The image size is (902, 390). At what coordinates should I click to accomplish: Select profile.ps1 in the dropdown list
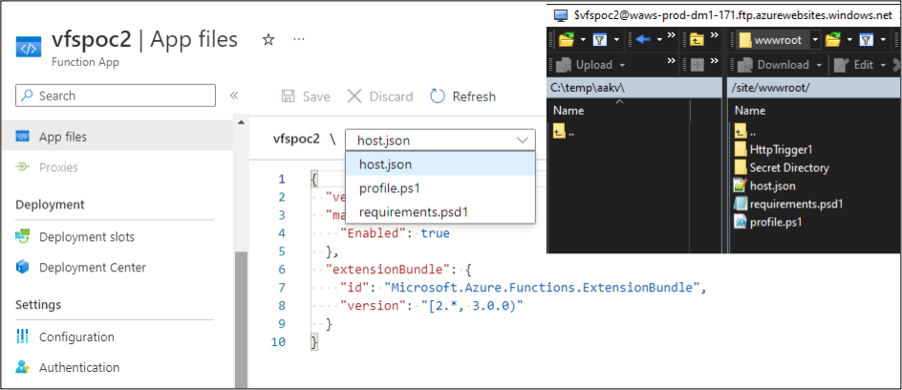[440, 188]
